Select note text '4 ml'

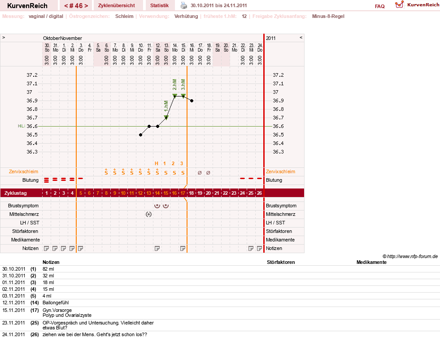click(x=47, y=296)
